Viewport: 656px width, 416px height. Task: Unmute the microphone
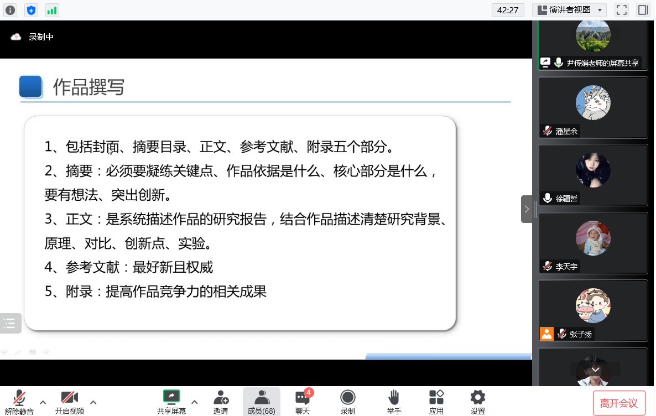[x=19, y=402]
